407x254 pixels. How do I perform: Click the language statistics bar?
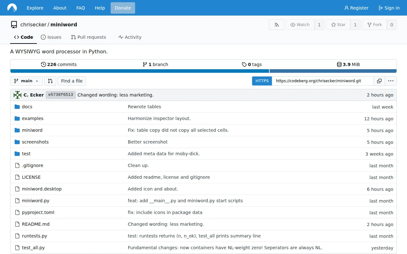(x=203, y=71)
